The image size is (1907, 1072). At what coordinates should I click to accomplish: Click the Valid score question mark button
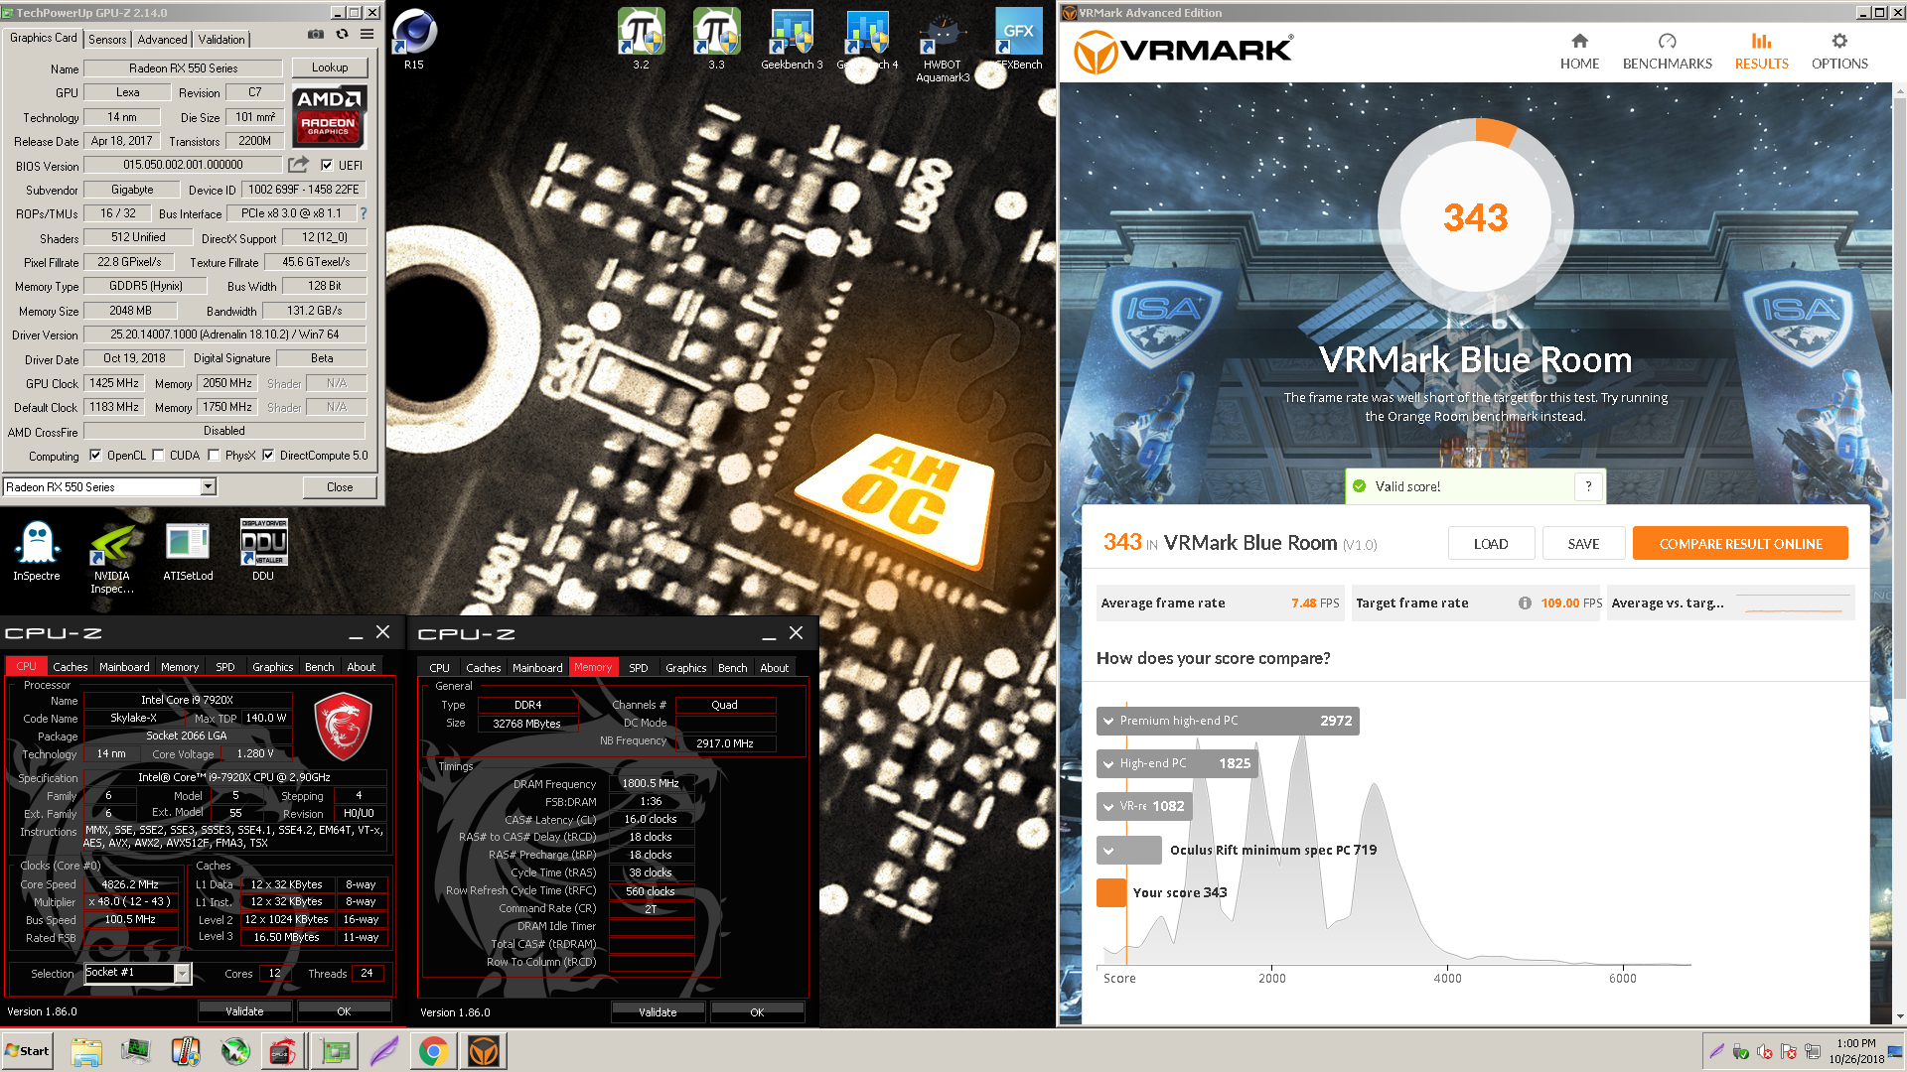[1589, 486]
